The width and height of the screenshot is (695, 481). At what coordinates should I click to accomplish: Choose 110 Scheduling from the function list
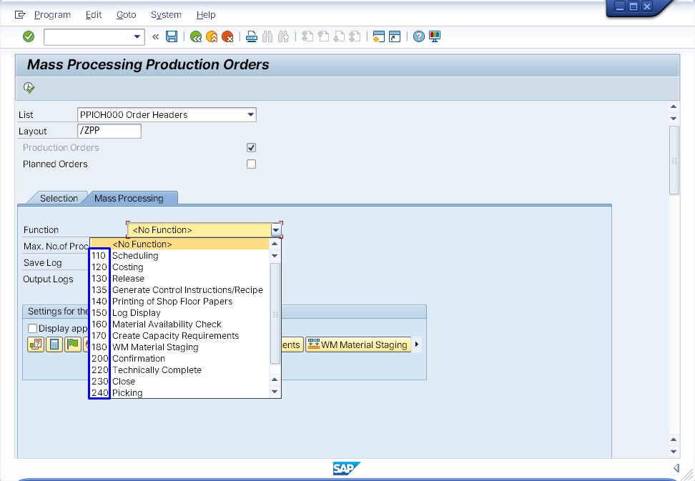(x=179, y=256)
